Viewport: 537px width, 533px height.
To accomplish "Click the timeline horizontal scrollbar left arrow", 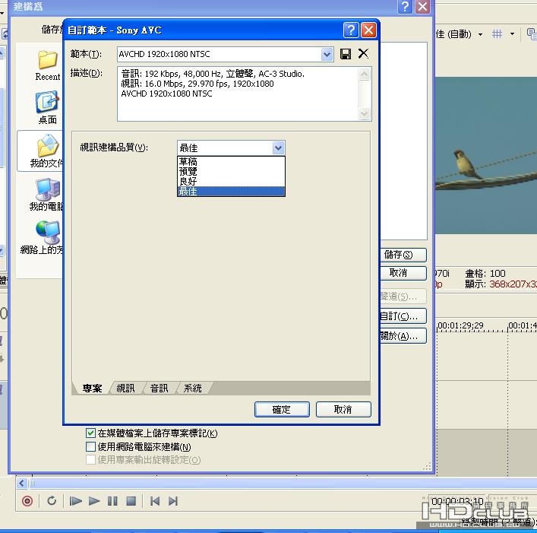I will tap(21, 484).
